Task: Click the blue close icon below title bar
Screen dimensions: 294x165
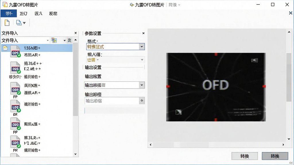Action: [x=291, y=13]
